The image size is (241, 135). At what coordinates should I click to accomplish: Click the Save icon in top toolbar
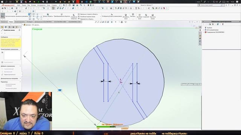pyautogui.click(x=74, y=5)
